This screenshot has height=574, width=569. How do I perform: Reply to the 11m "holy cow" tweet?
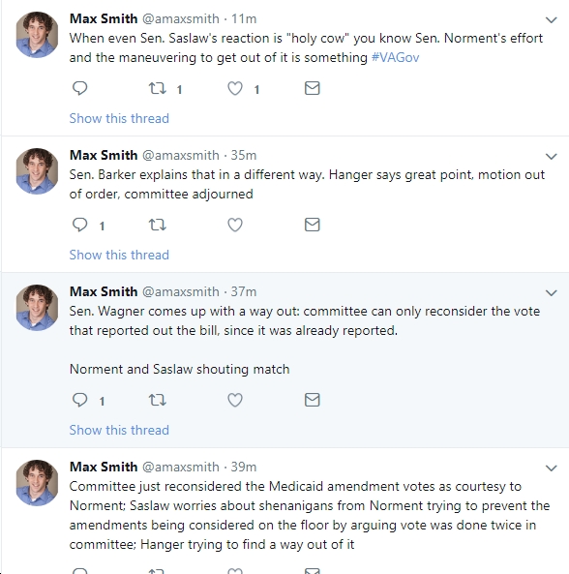[x=79, y=88]
